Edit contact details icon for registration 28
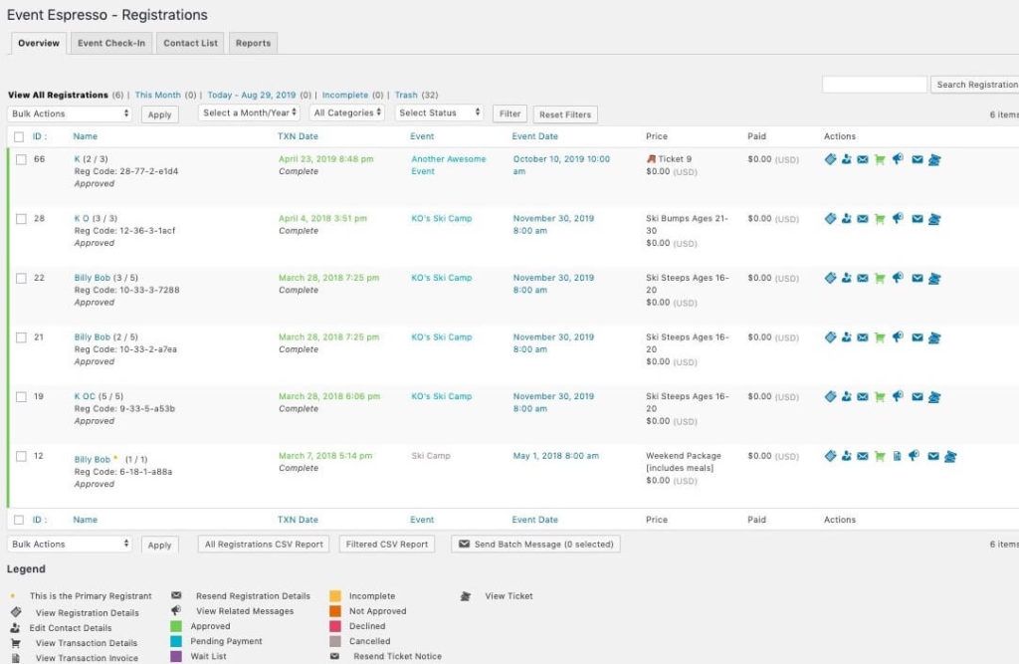This screenshot has height=664, width=1019. [847, 219]
